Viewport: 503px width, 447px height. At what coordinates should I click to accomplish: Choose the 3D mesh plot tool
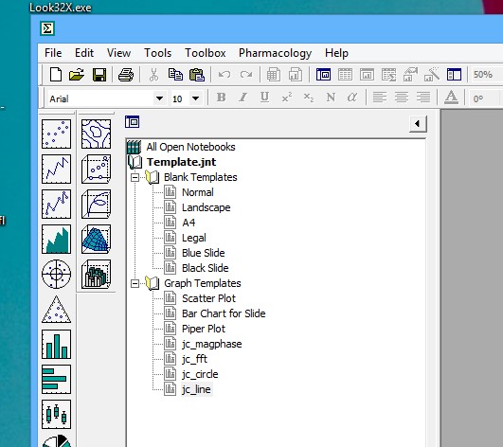96,239
